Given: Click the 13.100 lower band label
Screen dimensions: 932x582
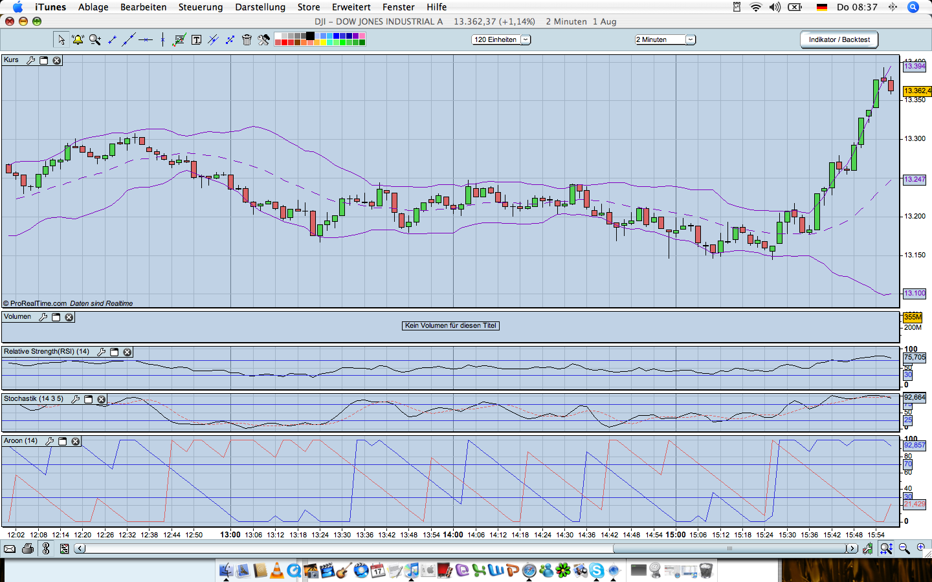Looking at the screenshot, I should click(915, 293).
